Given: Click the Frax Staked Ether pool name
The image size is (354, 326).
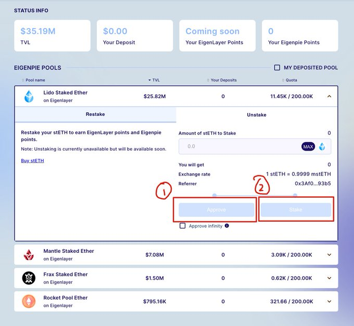Looking at the screenshot, I should tap(66, 275).
